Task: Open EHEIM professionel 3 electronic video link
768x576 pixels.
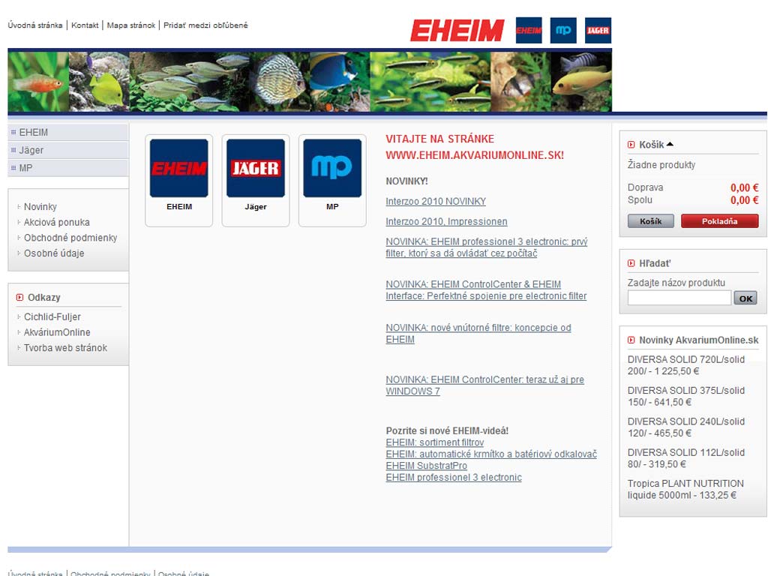Action: point(454,478)
